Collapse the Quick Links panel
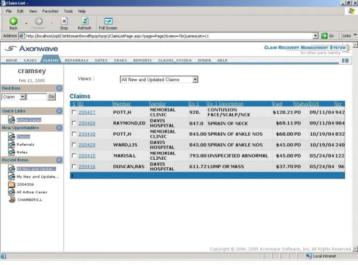The width and height of the screenshot is (358, 265). [59, 111]
